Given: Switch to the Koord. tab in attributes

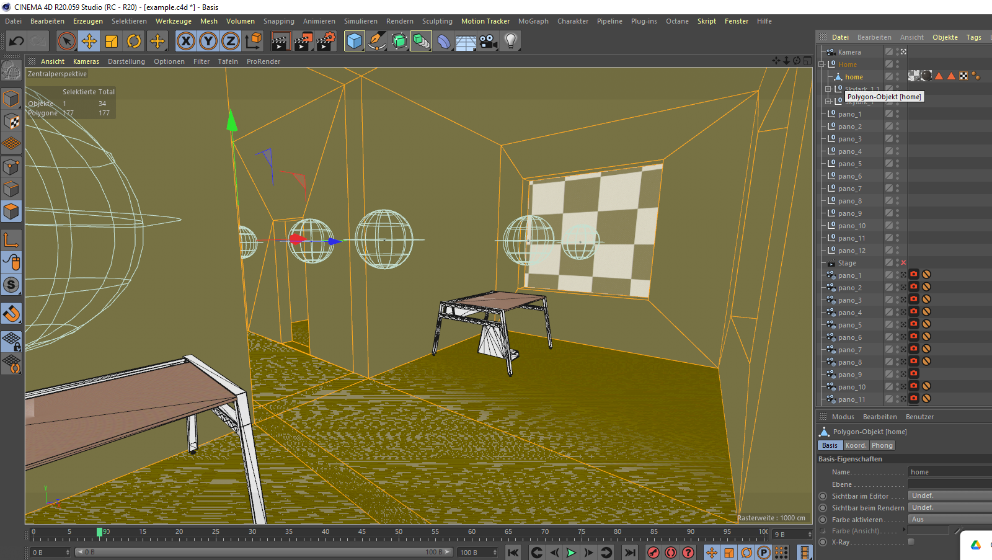Looking at the screenshot, I should [x=856, y=445].
